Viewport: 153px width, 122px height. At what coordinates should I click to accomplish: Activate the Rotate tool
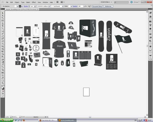pos(3,44)
